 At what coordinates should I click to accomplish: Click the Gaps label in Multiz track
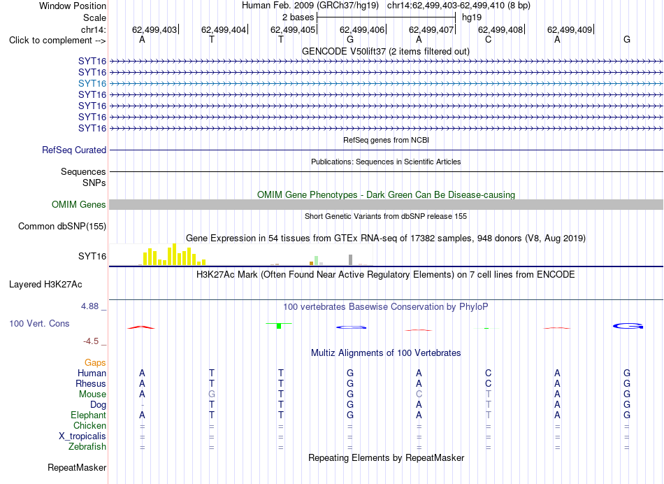click(x=95, y=362)
